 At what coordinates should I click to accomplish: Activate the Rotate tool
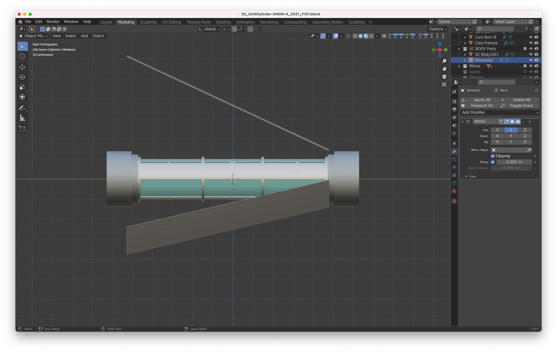pos(22,77)
